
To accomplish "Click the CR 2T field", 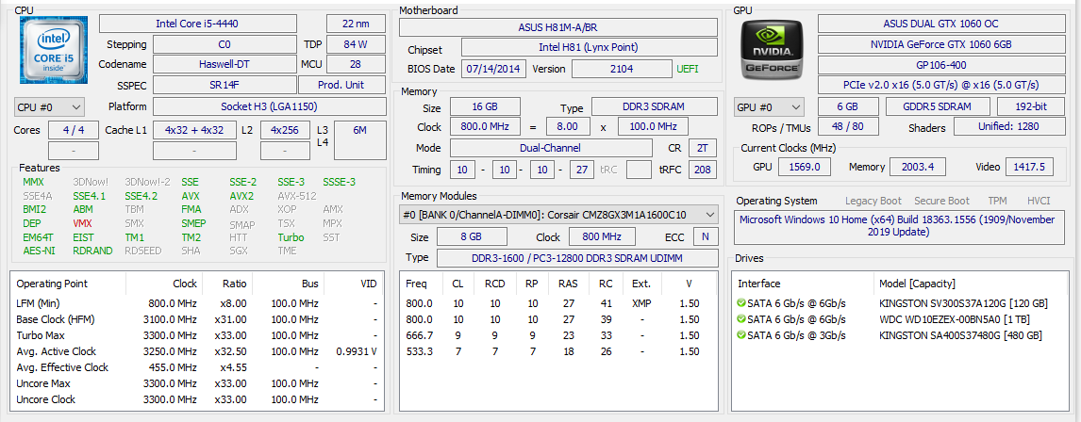I will [702, 148].
